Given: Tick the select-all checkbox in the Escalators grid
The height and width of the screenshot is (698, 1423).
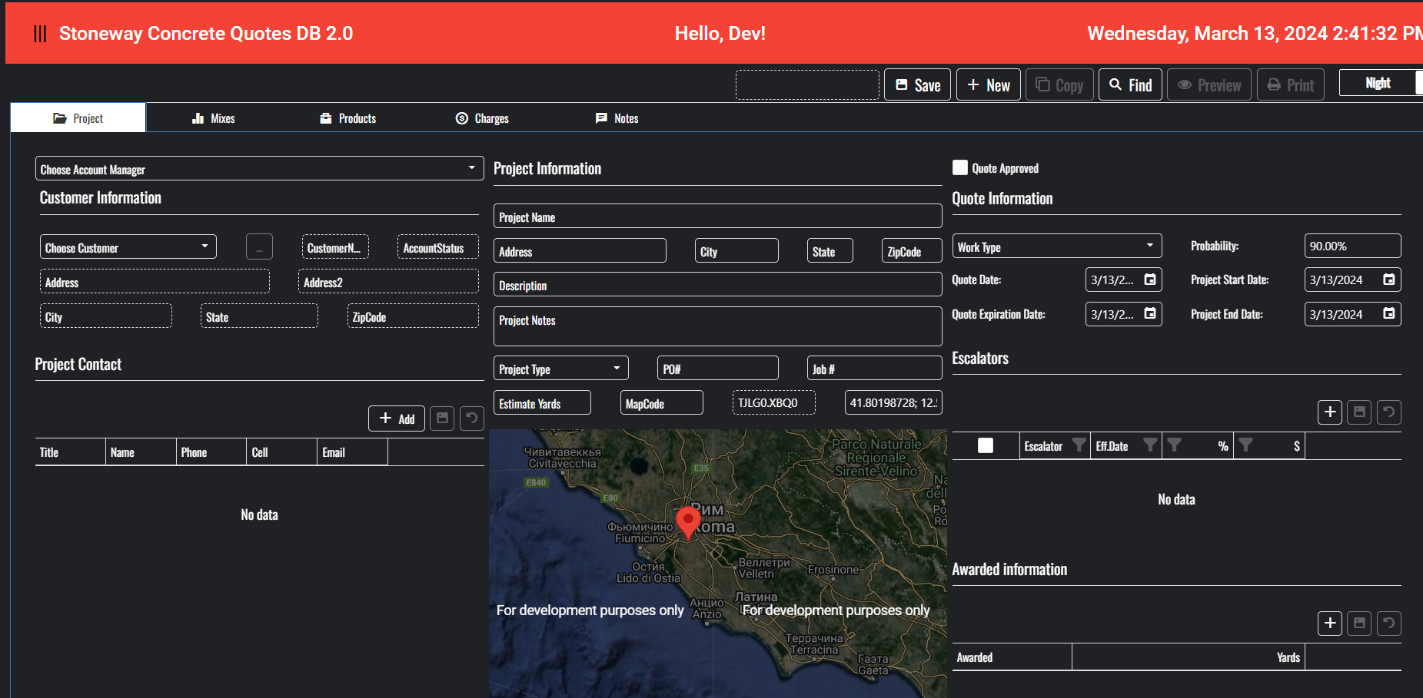Looking at the screenshot, I should coord(985,445).
